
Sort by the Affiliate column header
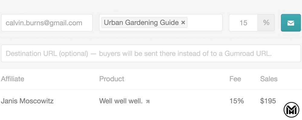click(x=13, y=79)
